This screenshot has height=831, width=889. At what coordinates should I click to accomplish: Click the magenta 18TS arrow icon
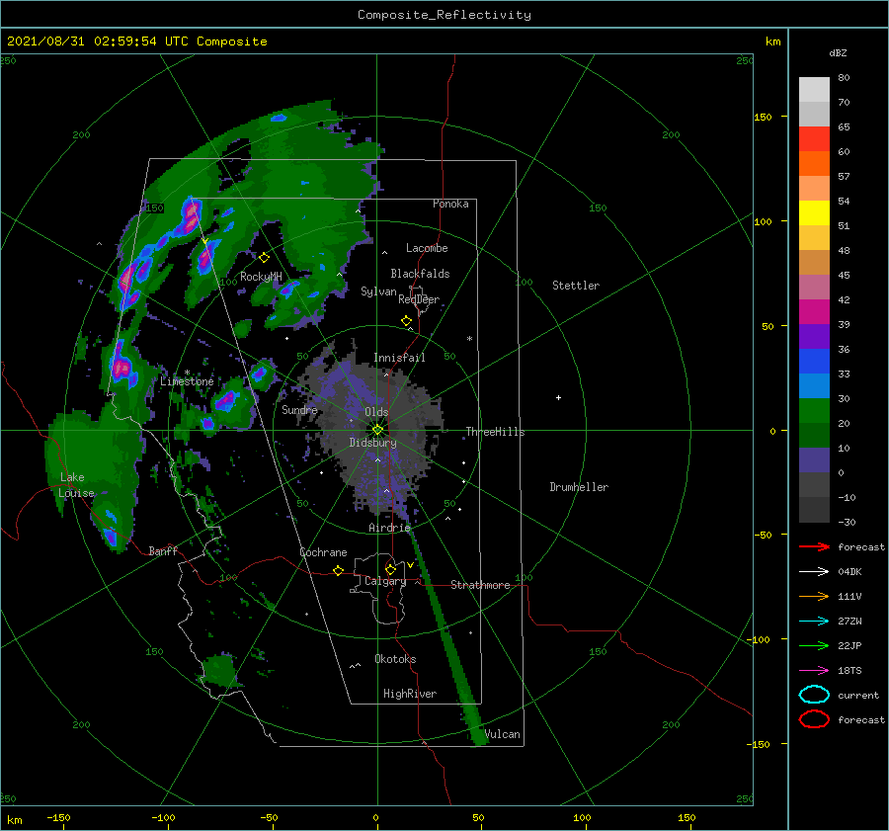814,671
